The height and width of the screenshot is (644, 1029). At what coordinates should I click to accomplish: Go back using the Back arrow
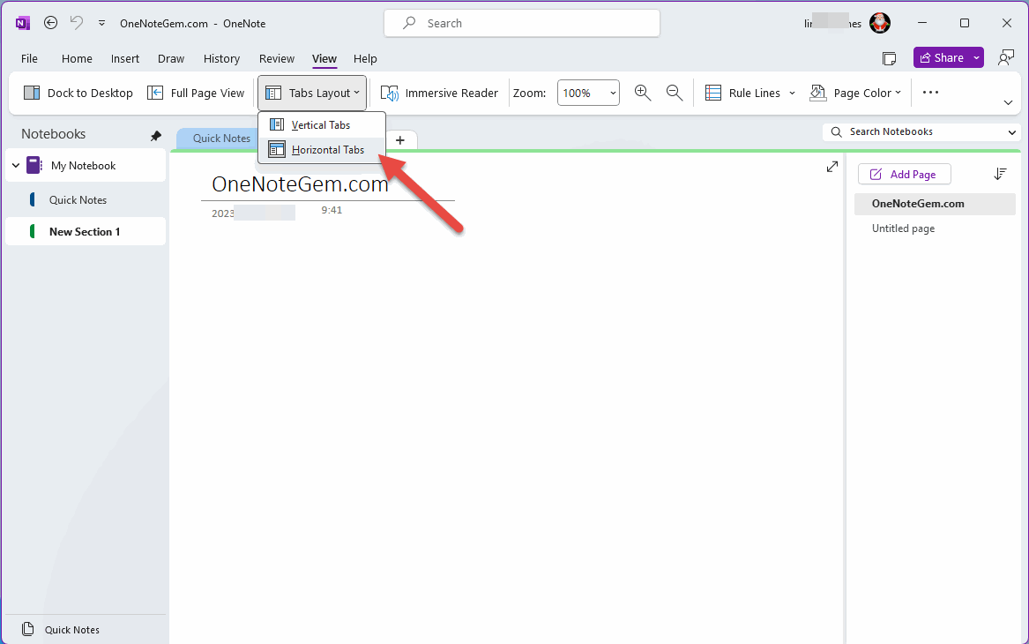50,23
